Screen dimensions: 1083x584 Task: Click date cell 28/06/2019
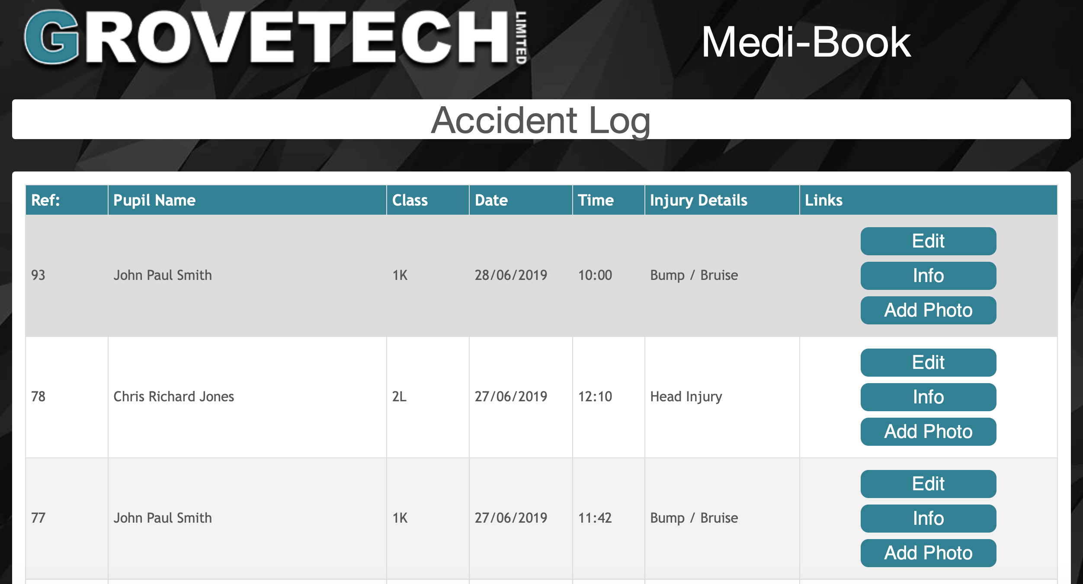tap(511, 275)
